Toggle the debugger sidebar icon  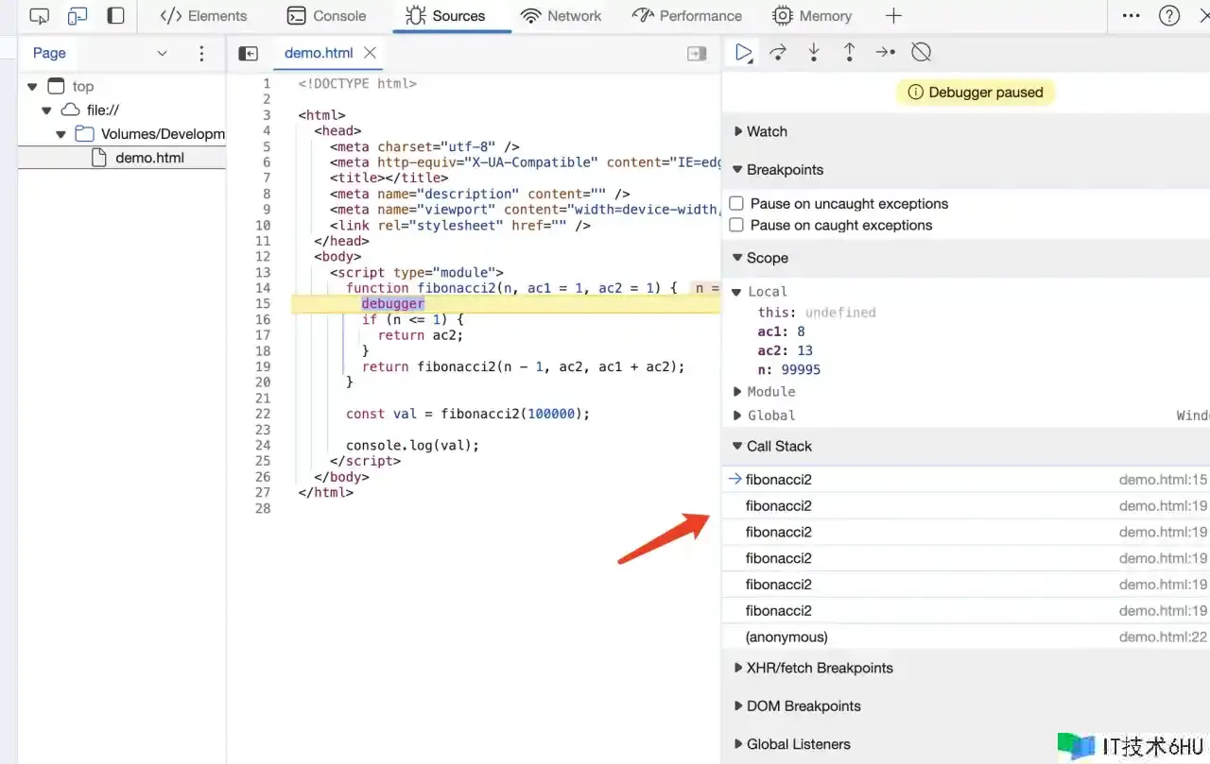coord(697,54)
